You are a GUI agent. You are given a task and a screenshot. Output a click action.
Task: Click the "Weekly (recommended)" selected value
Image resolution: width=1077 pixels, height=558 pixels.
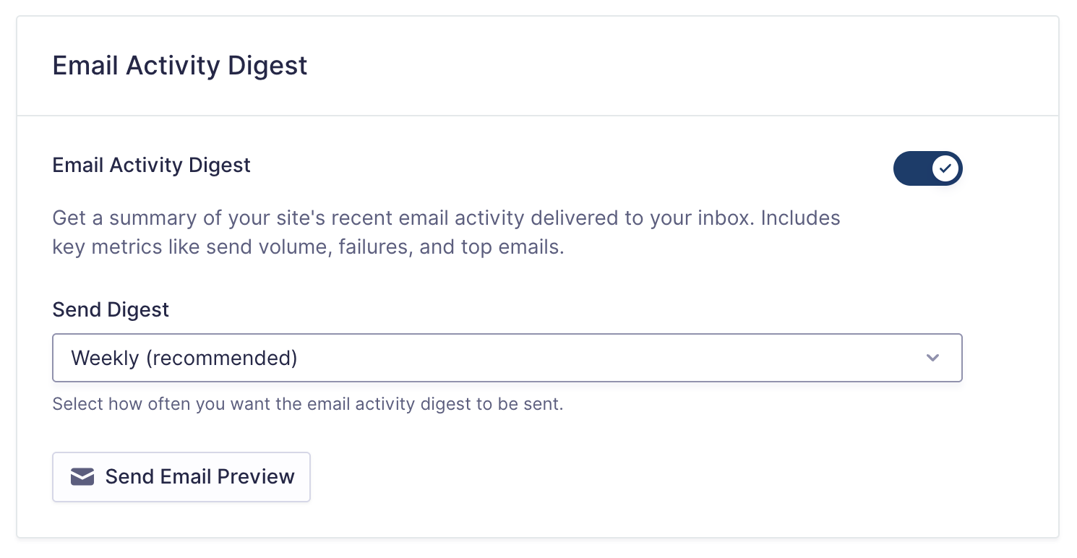point(184,358)
